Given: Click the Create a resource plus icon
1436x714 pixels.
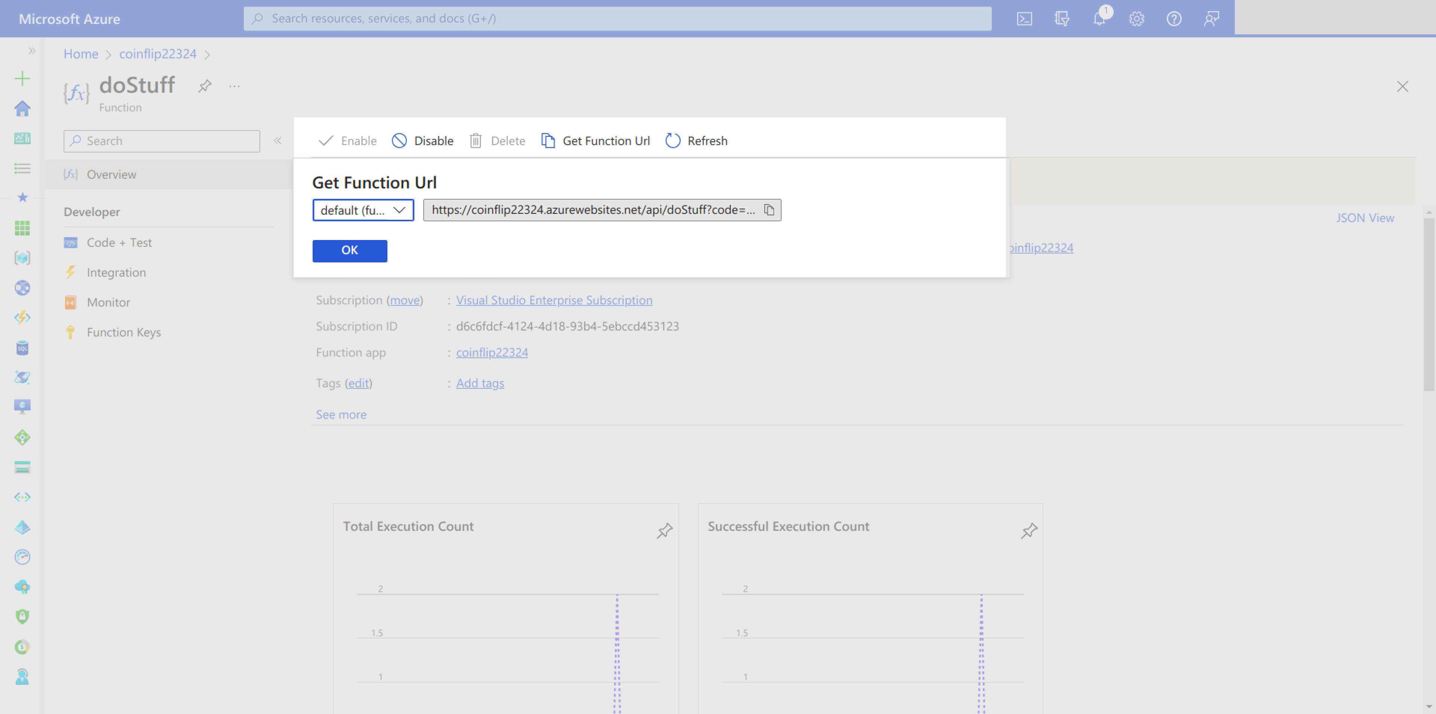Looking at the screenshot, I should [22, 78].
